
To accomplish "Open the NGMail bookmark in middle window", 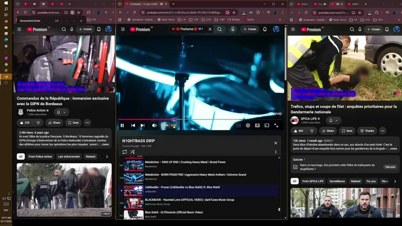I will pyautogui.click(x=234, y=19).
